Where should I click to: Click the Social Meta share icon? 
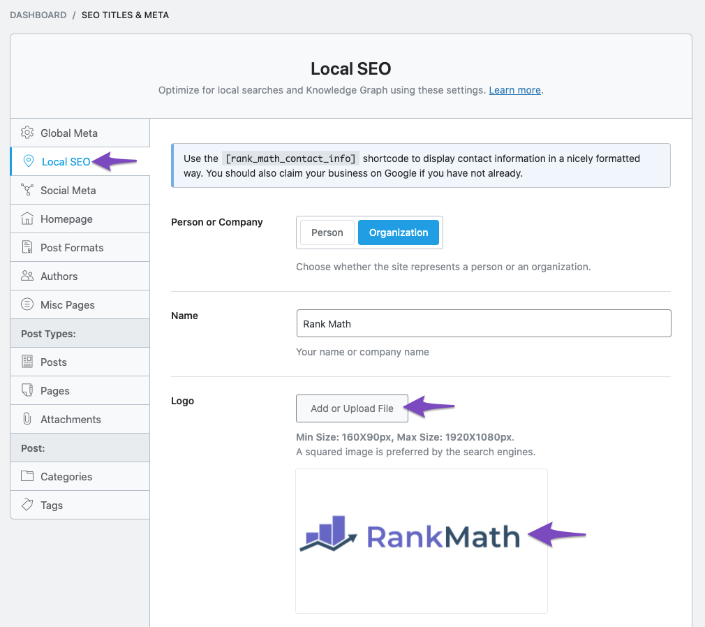point(27,190)
